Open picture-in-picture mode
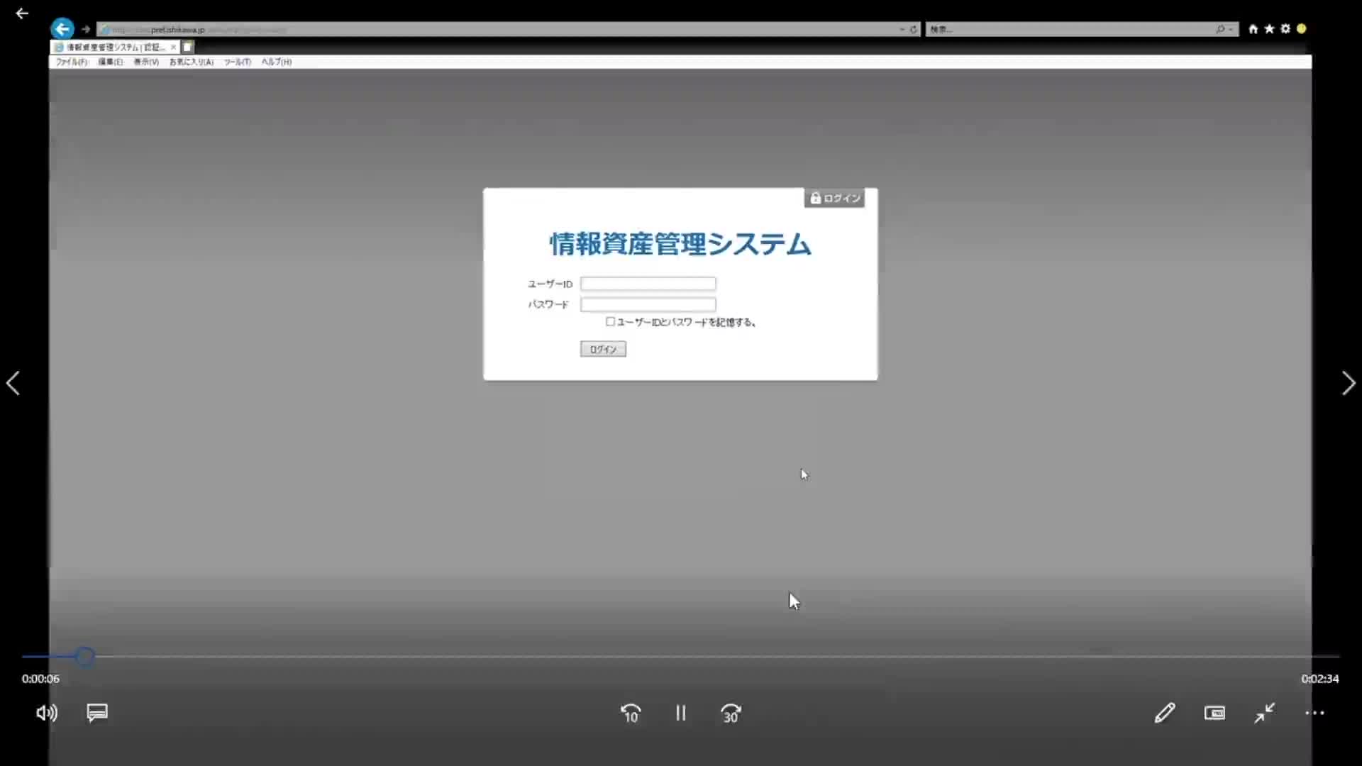The width and height of the screenshot is (1362, 766). (x=1214, y=713)
